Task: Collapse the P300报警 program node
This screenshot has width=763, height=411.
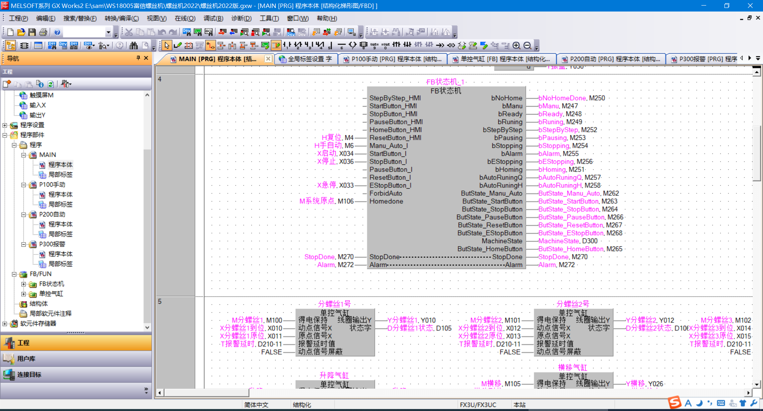Action: point(24,244)
